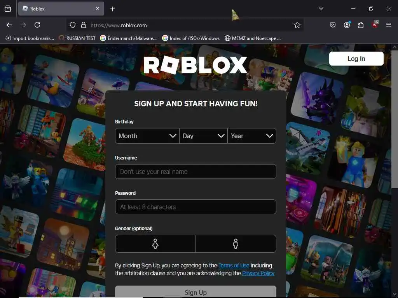Open the Firefox hamburger application menu
The image size is (398, 298).
pyautogui.click(x=389, y=25)
